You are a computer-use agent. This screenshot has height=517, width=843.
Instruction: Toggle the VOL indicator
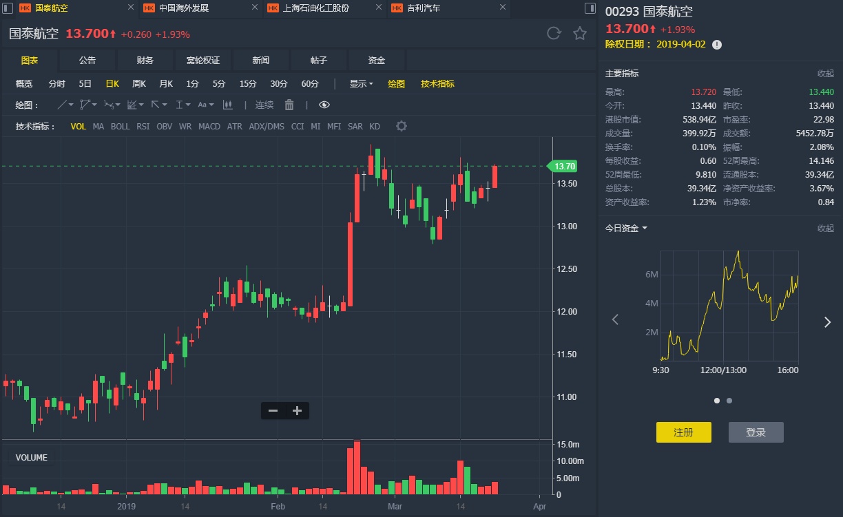click(x=79, y=127)
